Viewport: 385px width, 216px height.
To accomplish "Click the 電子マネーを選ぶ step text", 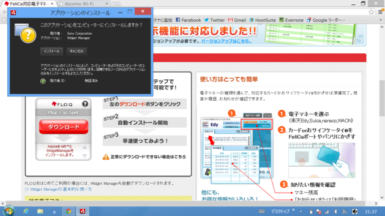I will click(309, 114).
